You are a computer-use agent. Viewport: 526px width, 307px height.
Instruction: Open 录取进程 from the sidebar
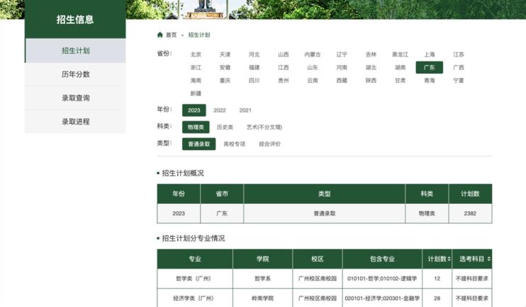click(x=75, y=122)
